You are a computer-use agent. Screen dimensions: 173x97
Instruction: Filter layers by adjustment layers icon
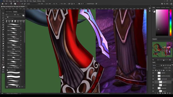pos(164,65)
